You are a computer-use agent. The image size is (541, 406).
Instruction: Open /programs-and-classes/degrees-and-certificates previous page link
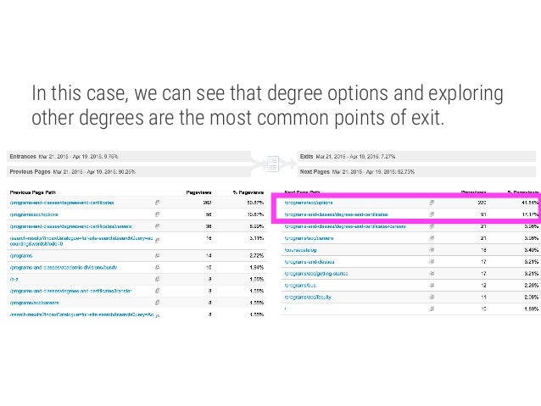(x=62, y=203)
